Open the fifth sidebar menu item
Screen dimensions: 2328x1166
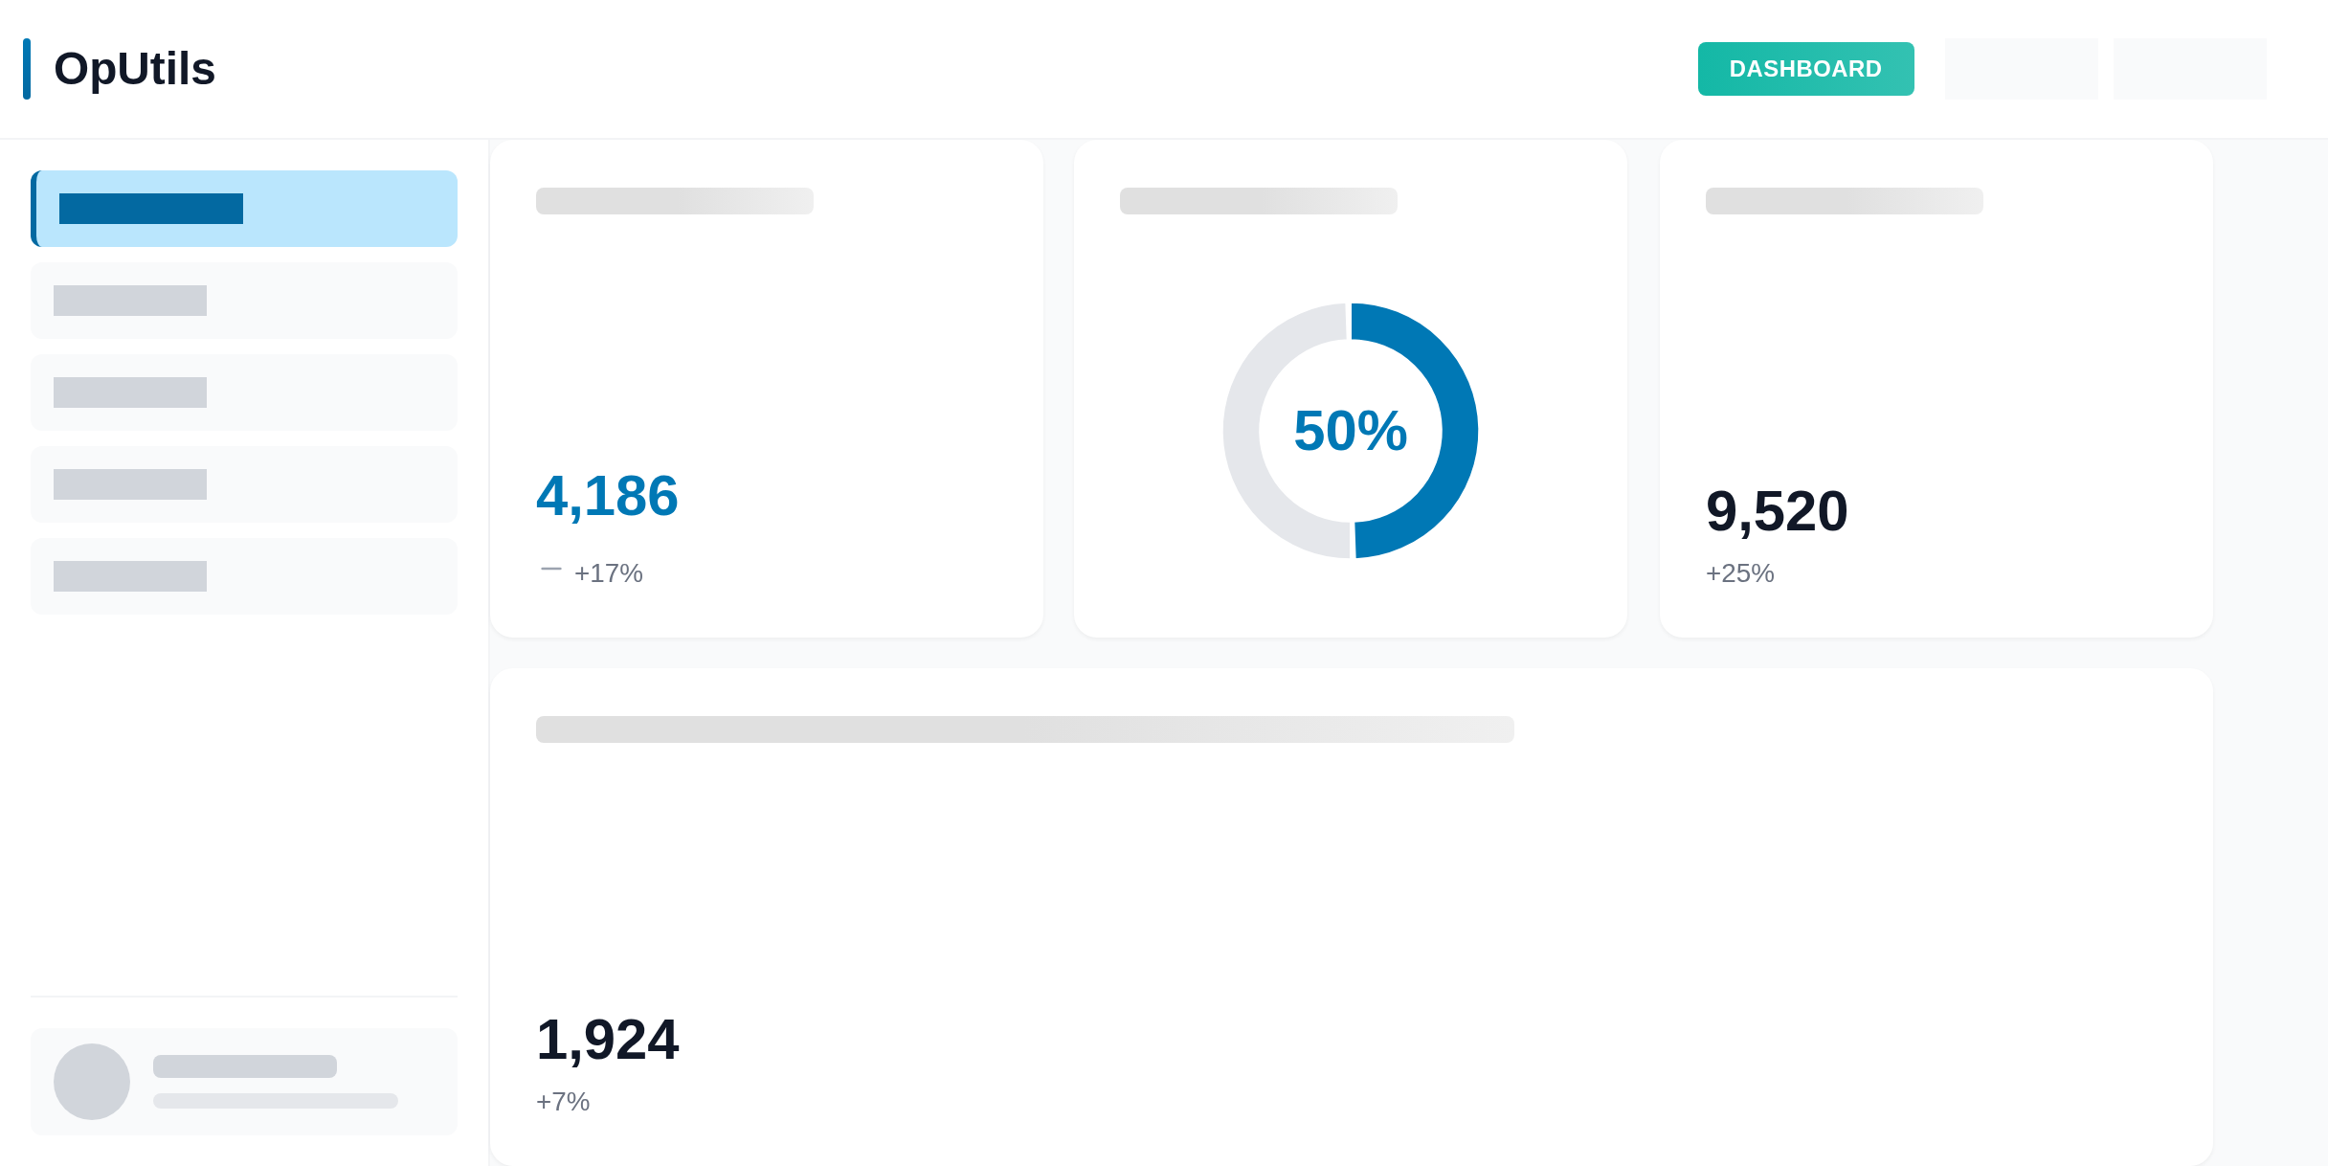244,576
